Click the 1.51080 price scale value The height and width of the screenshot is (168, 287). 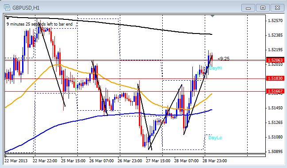pyautogui.click(x=275, y=137)
